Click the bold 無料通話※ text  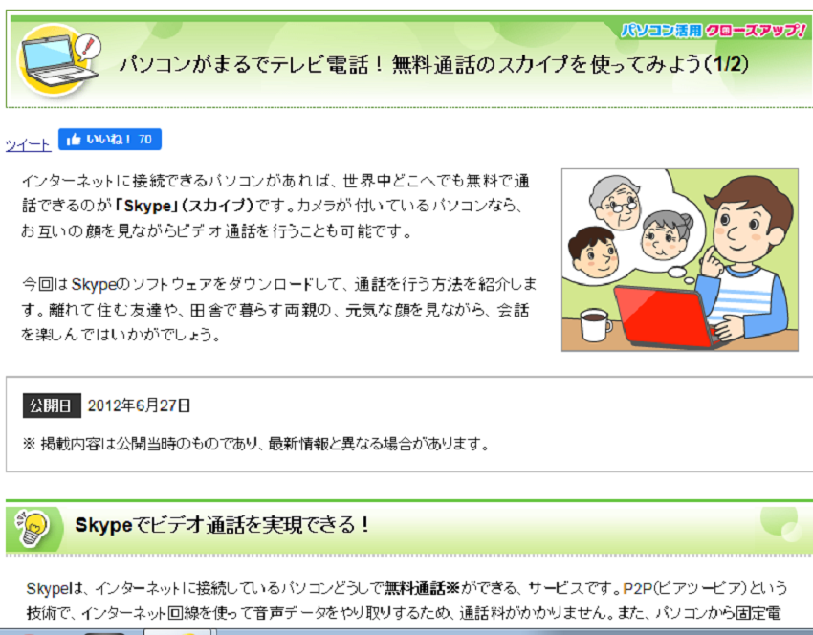[x=422, y=588]
